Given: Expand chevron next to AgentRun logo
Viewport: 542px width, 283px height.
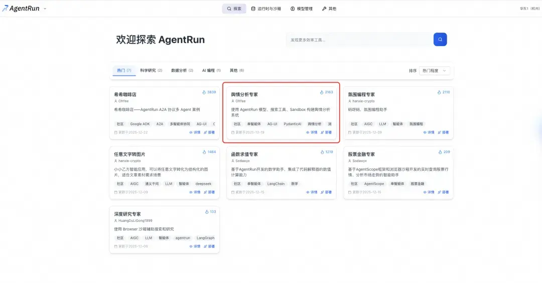Looking at the screenshot, I should pos(45,9).
